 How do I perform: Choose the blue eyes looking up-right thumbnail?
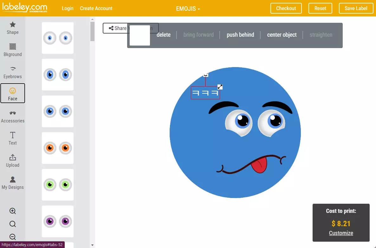coord(58,75)
